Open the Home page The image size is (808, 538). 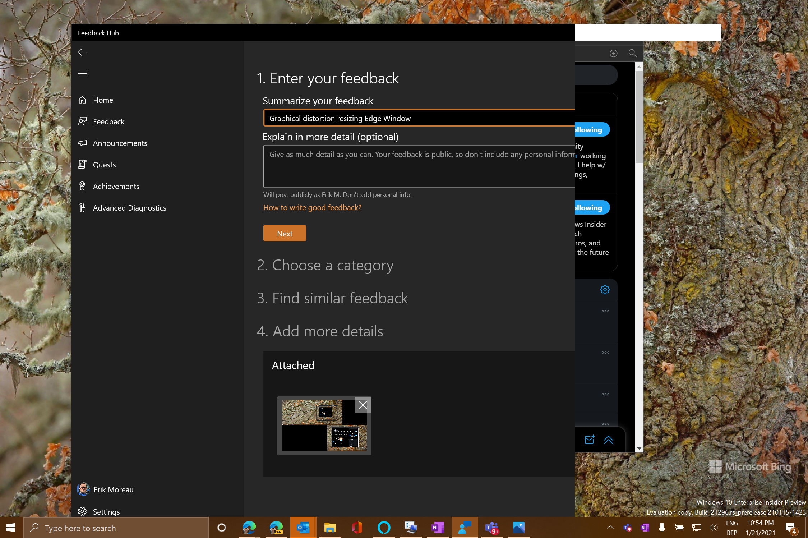103,100
